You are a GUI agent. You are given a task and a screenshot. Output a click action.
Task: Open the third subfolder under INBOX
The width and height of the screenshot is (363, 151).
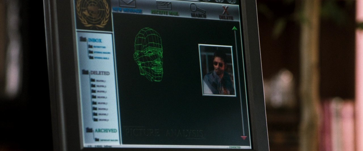pyautogui.click(x=91, y=57)
